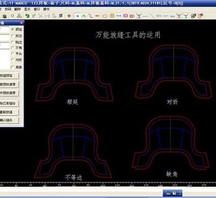
Task: Click the orange arrow-shaped pattern icon
Action: (x=105, y=16)
